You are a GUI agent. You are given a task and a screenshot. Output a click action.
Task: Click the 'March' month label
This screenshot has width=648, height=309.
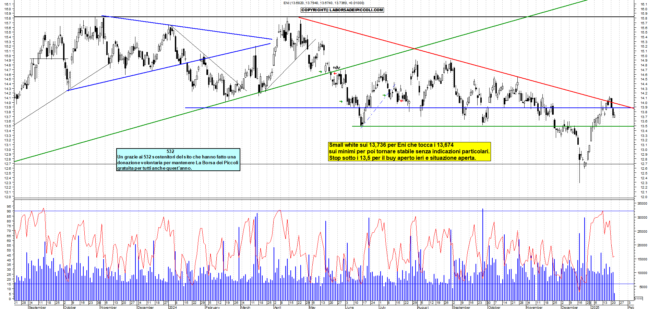tap(245, 307)
